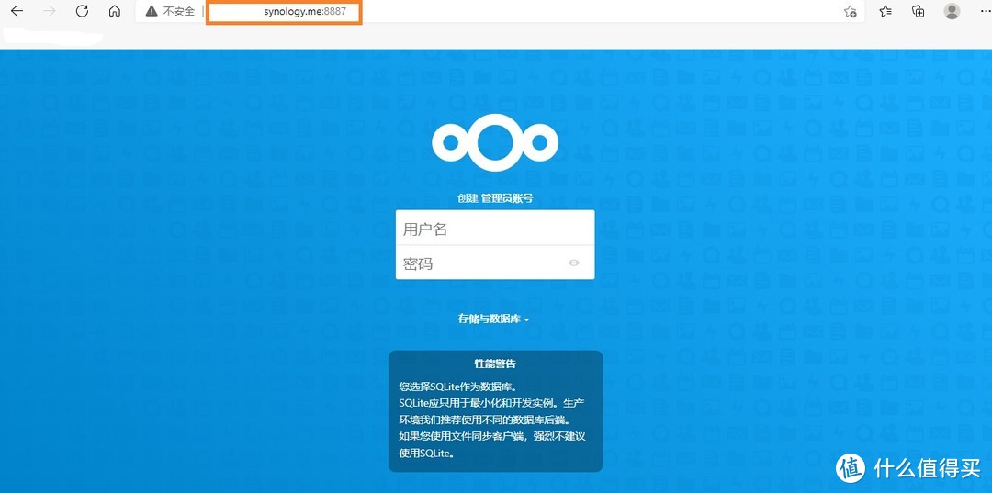
Task: Click the not-secure warning triangle icon
Action: click(152, 11)
